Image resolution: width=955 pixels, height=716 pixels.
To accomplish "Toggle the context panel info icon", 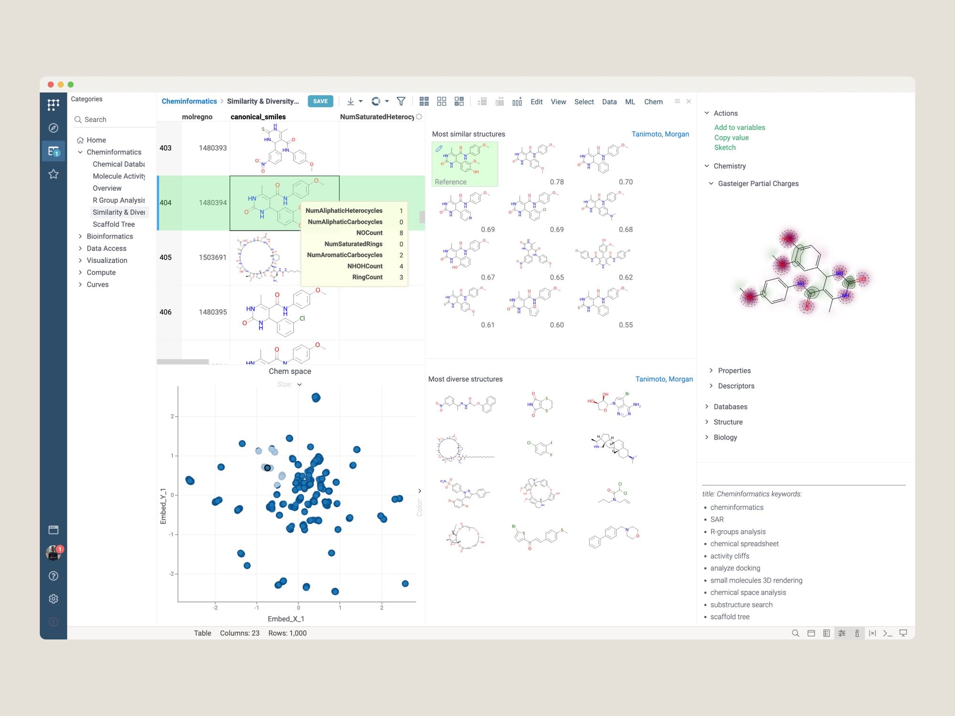I will (x=857, y=633).
